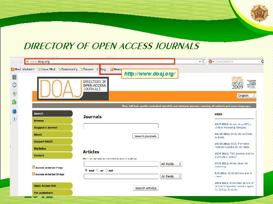
Task: Open the 27/6 2011 OA publishing news link
Action: (231, 165)
